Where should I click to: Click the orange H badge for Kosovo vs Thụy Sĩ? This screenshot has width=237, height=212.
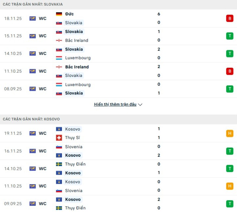tap(230, 133)
